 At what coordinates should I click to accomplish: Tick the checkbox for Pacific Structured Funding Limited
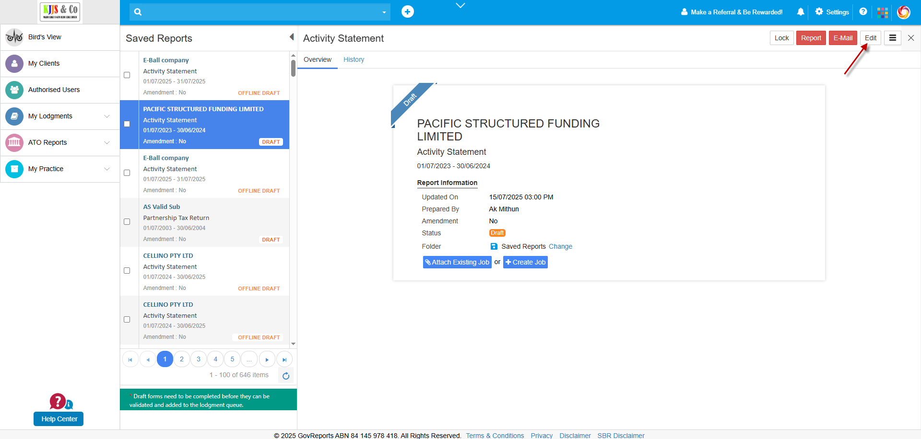point(127,124)
